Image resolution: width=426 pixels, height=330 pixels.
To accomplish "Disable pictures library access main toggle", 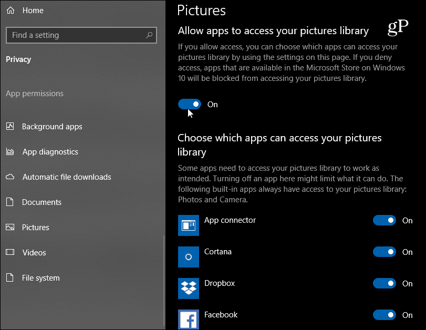I will pyautogui.click(x=190, y=104).
